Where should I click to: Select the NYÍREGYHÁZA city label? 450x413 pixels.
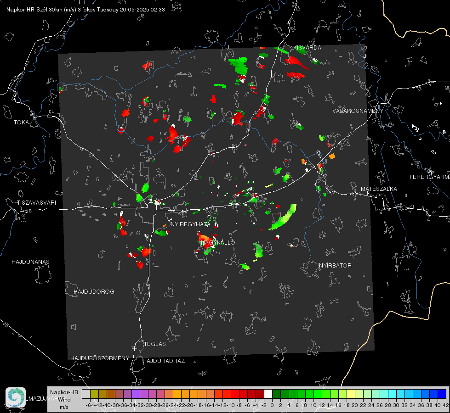pos(190,224)
